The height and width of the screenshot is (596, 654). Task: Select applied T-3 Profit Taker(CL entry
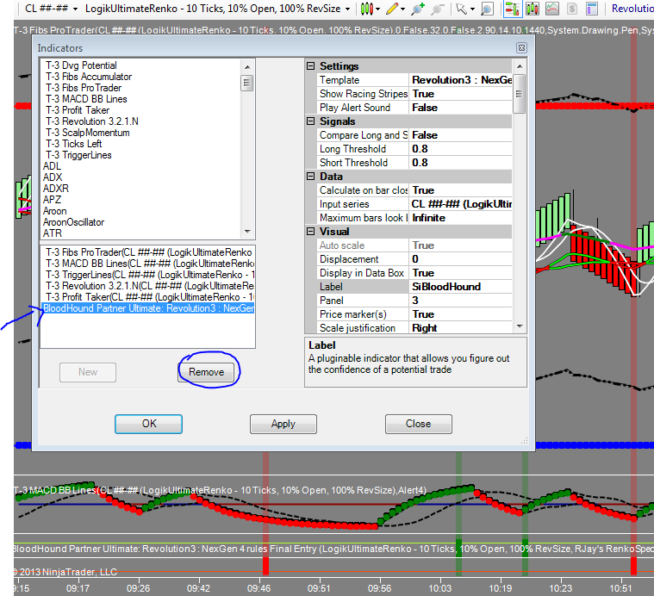click(x=147, y=298)
